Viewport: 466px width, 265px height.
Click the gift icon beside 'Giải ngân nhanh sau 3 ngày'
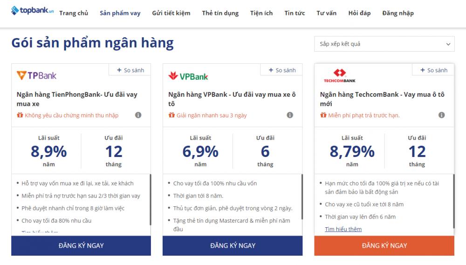coord(171,115)
